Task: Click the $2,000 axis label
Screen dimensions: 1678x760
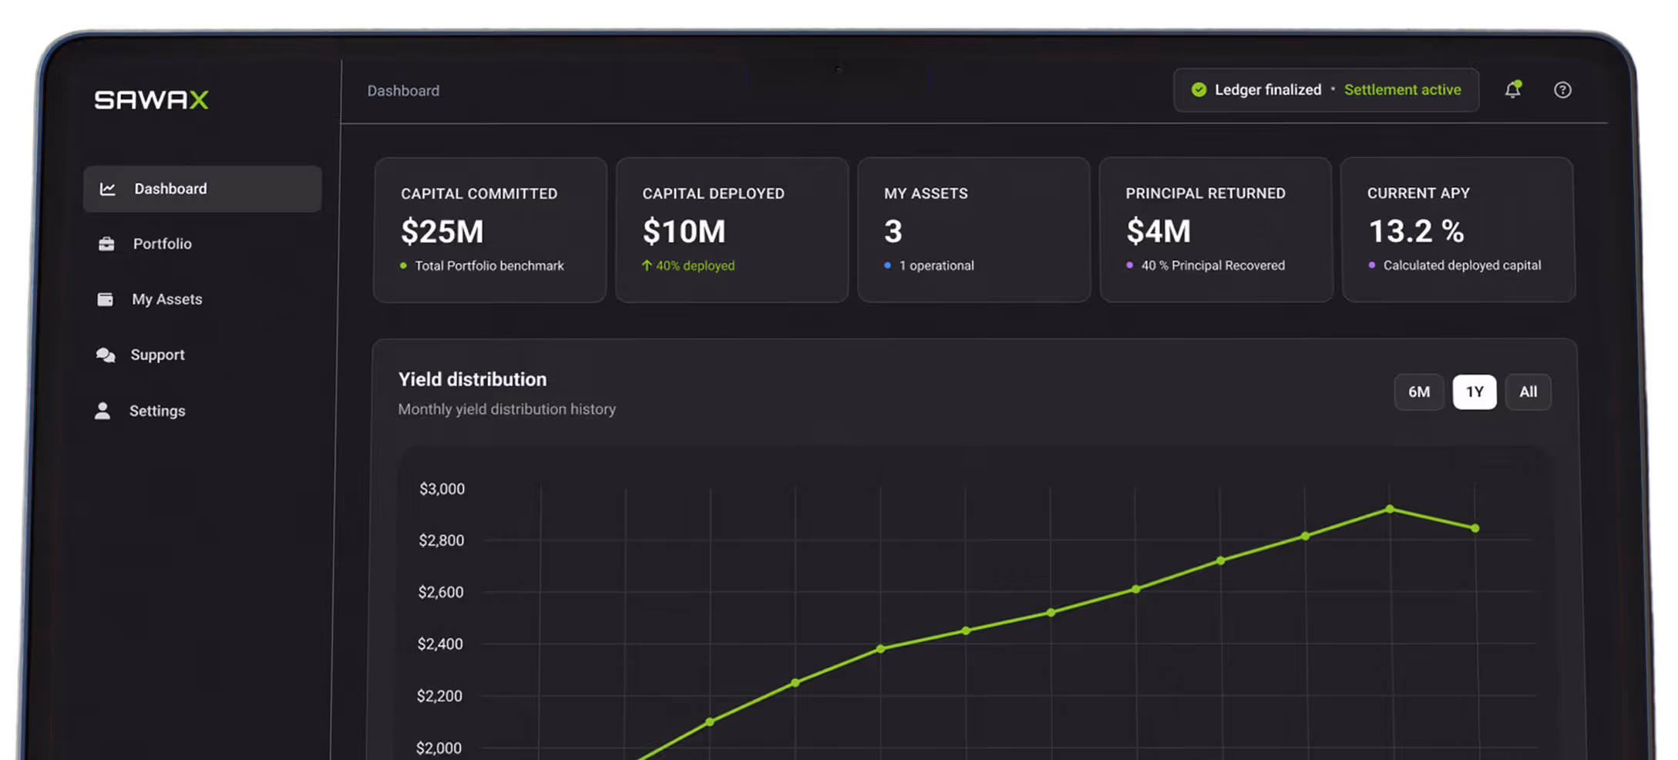Action: [x=439, y=748]
